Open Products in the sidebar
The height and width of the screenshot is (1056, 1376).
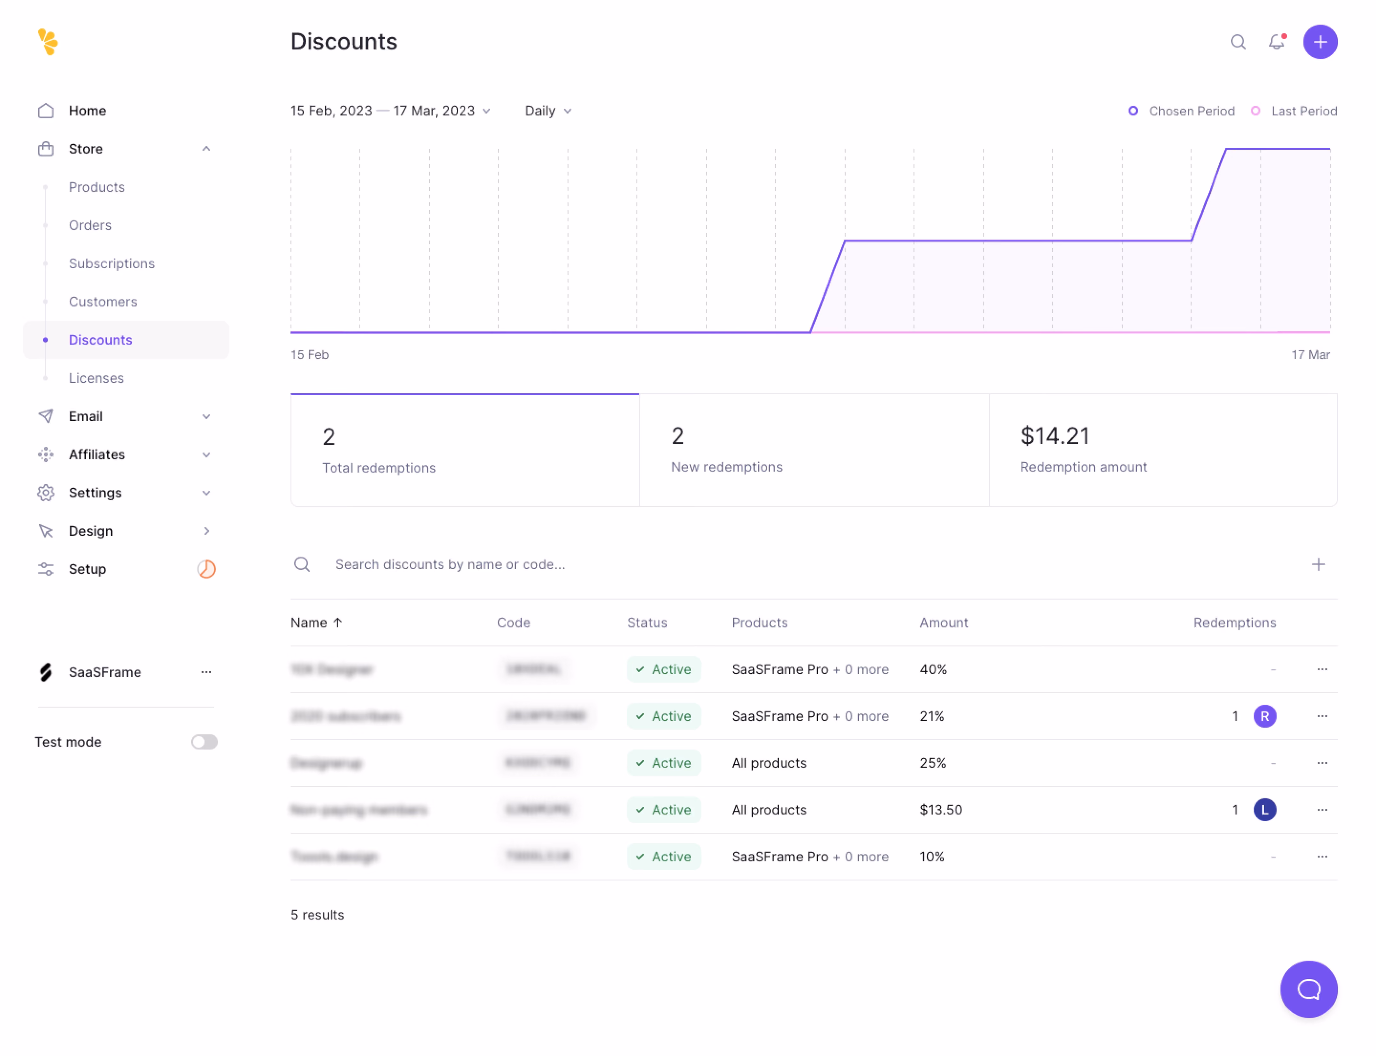pyautogui.click(x=97, y=187)
